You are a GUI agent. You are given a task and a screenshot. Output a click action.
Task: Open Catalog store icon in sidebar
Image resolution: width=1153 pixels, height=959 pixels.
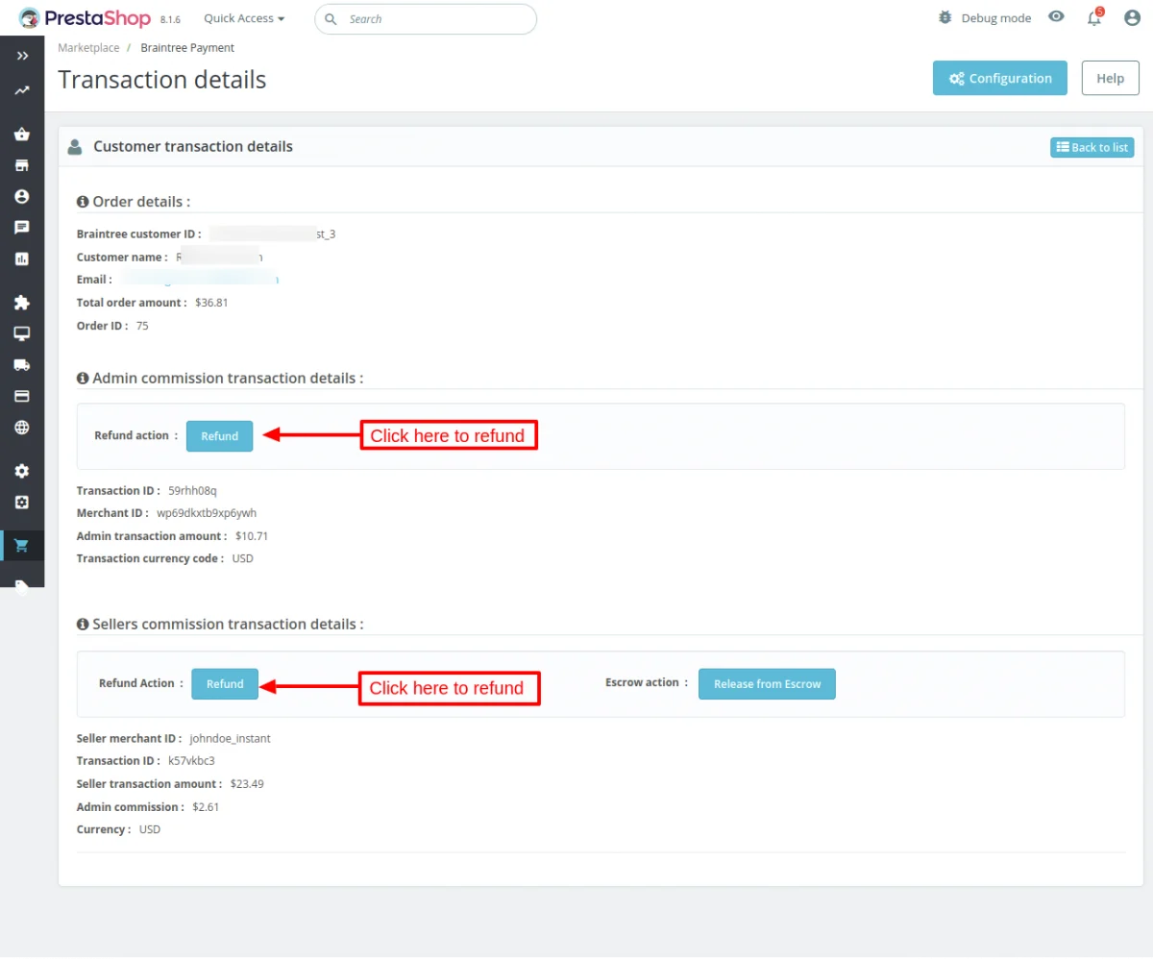22,165
